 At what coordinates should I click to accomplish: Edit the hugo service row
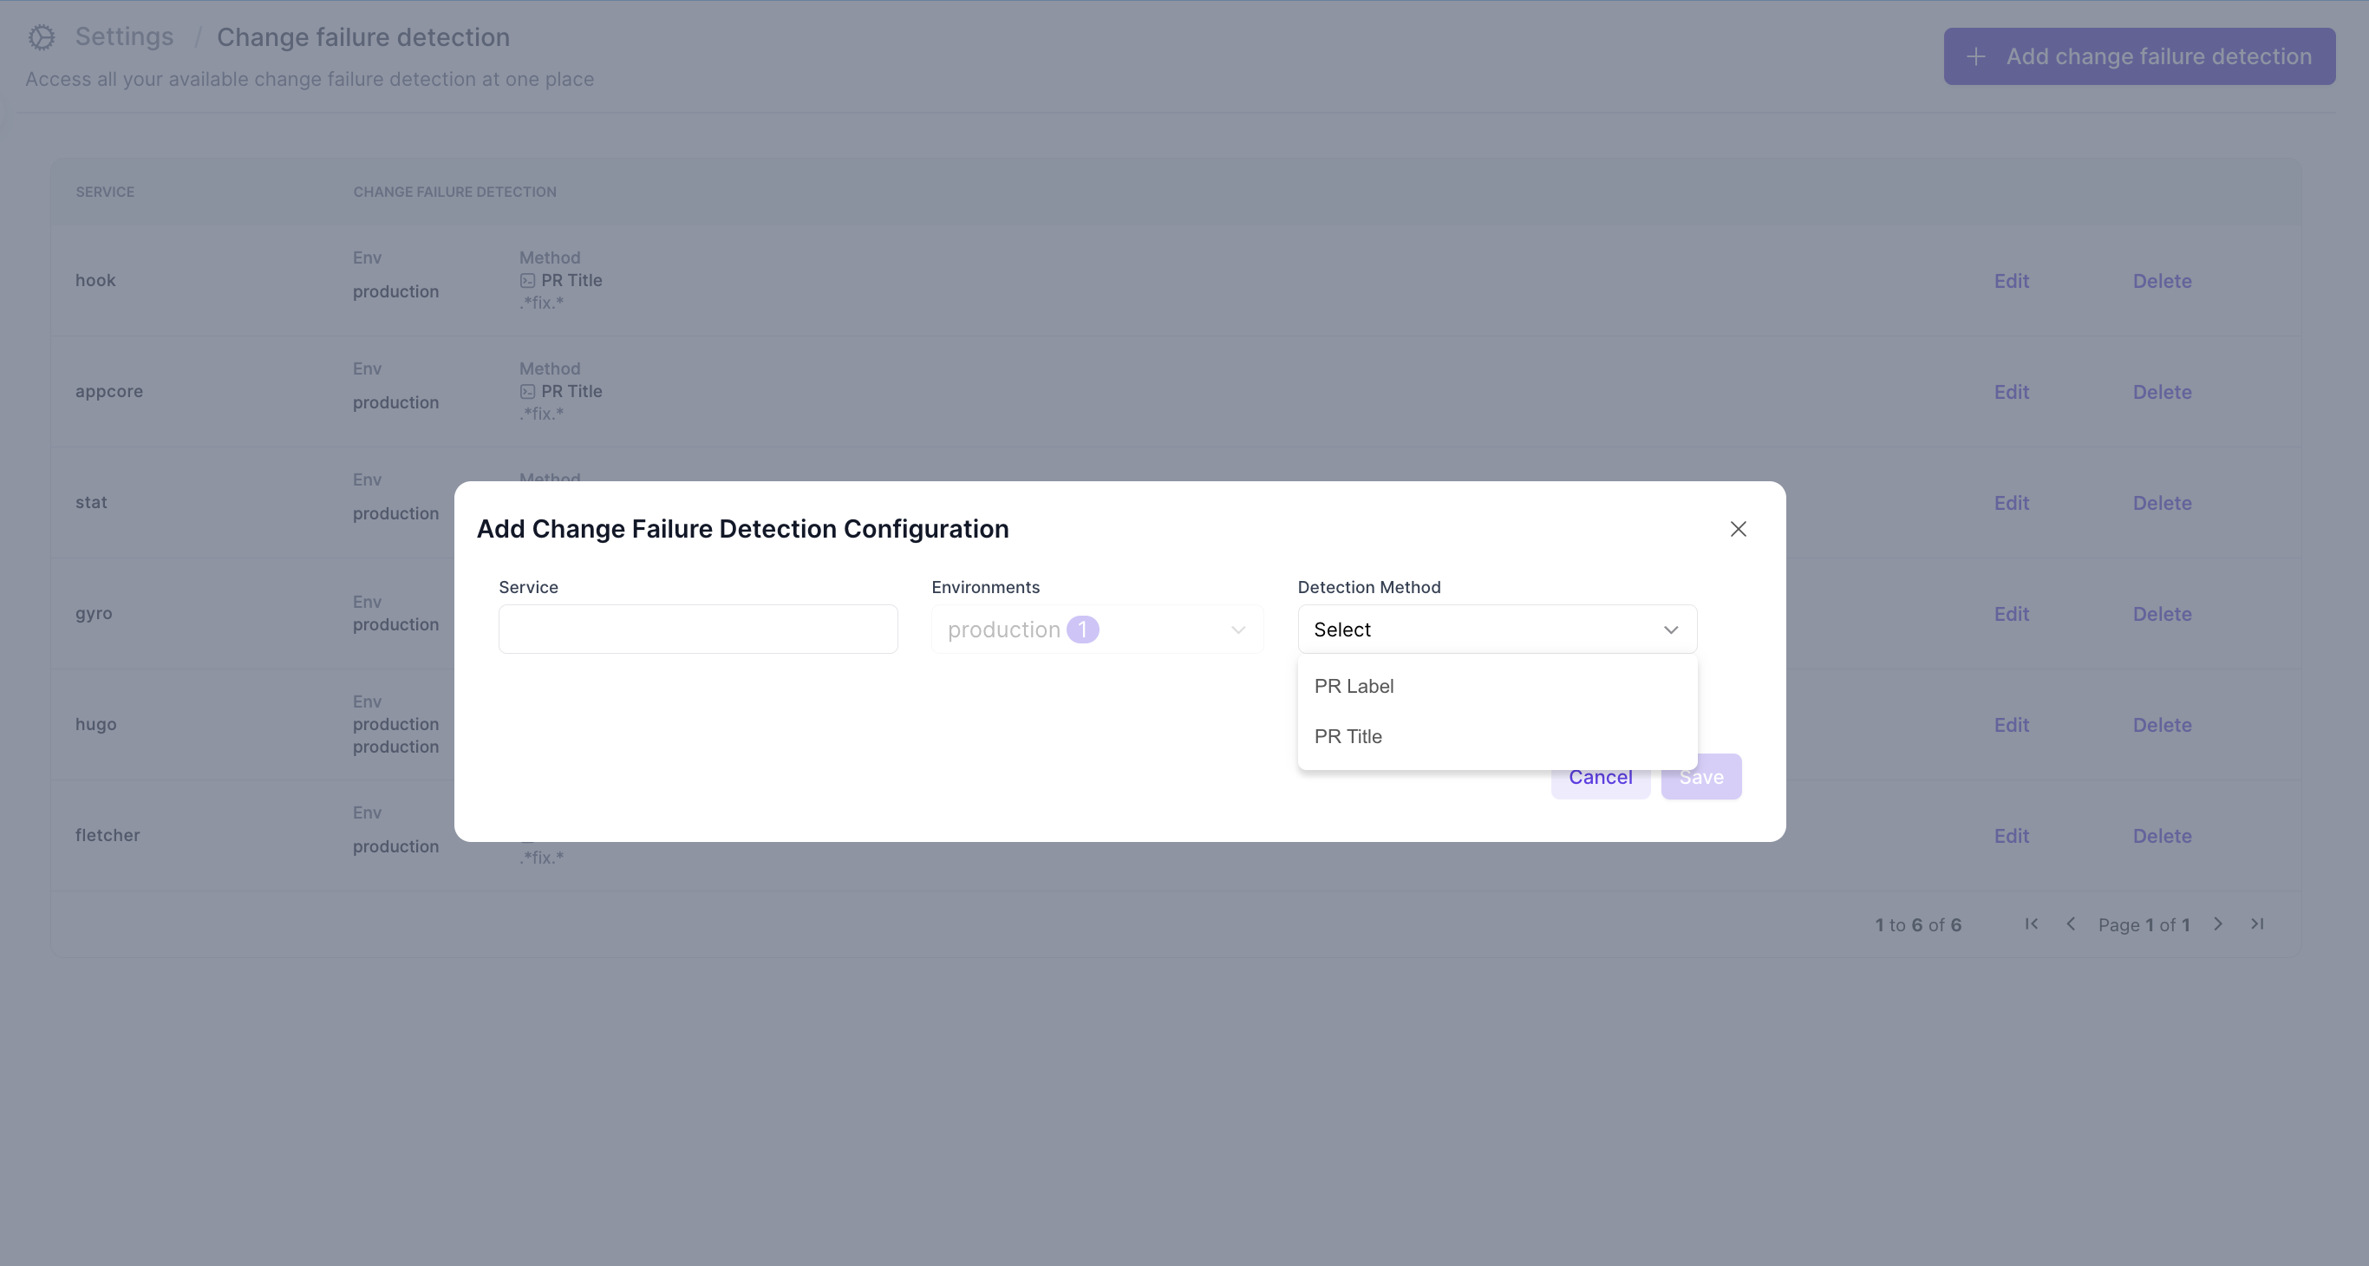coord(2011,726)
